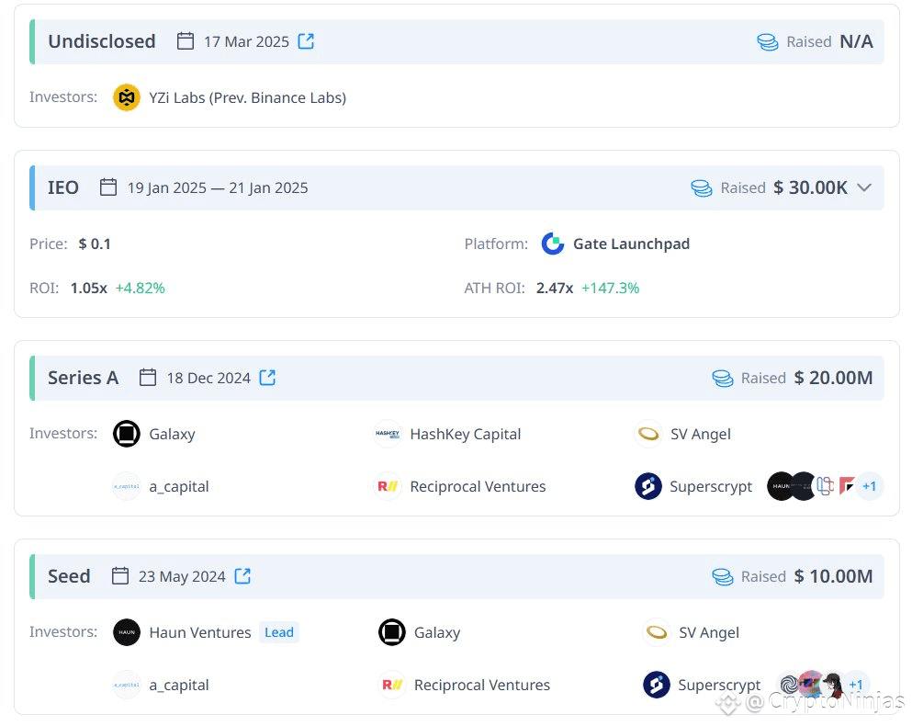The width and height of the screenshot is (912, 726).
Task: Open YZi Labs (Prev. Binance Labs) investor
Action: click(247, 97)
